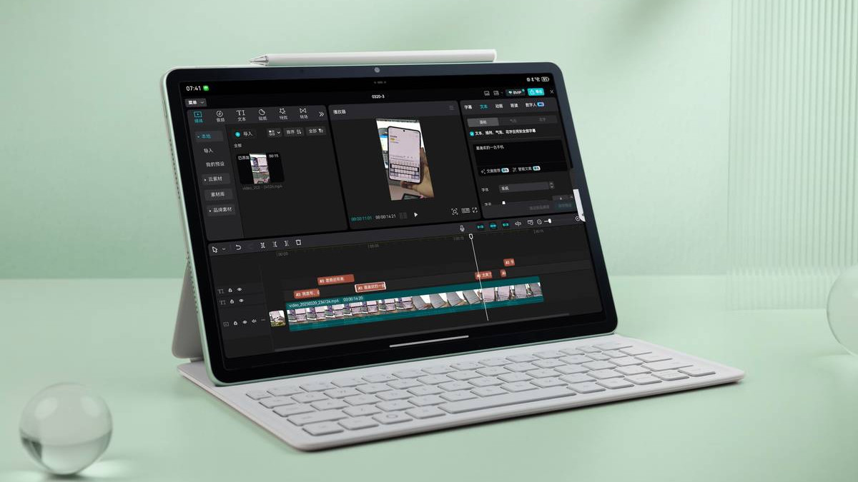Image resolution: width=858 pixels, height=482 pixels.
Task: Select 导入 in the left sidebar
Action: (x=208, y=151)
